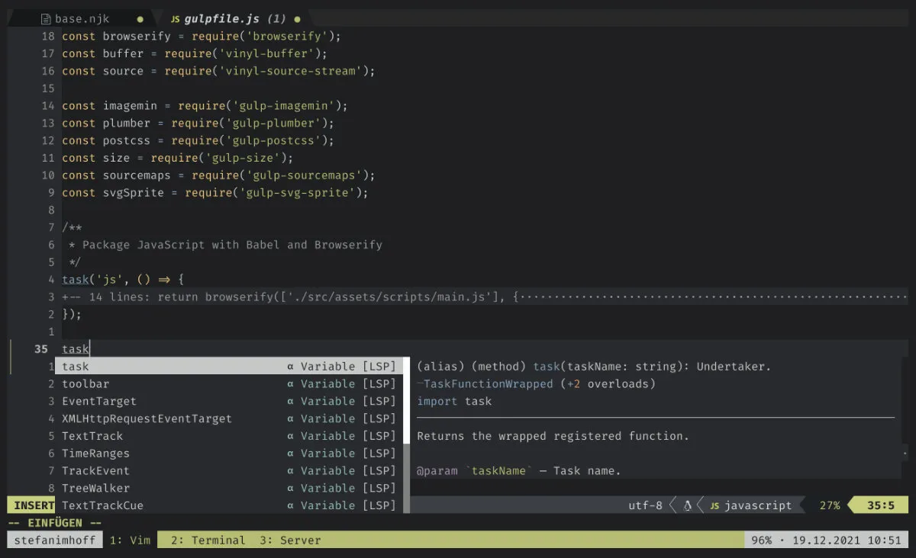Click the completion popup scrollbar
Screen dimensions: 916x558
click(x=406, y=435)
